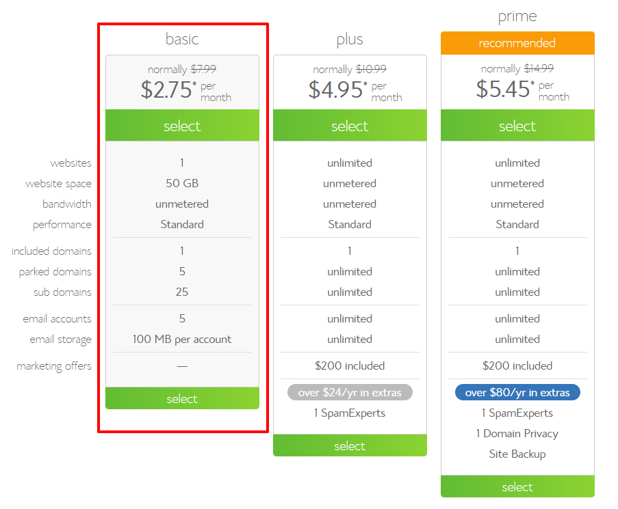Click the Site Backup item under prime
The image size is (618, 509).
[x=517, y=454]
